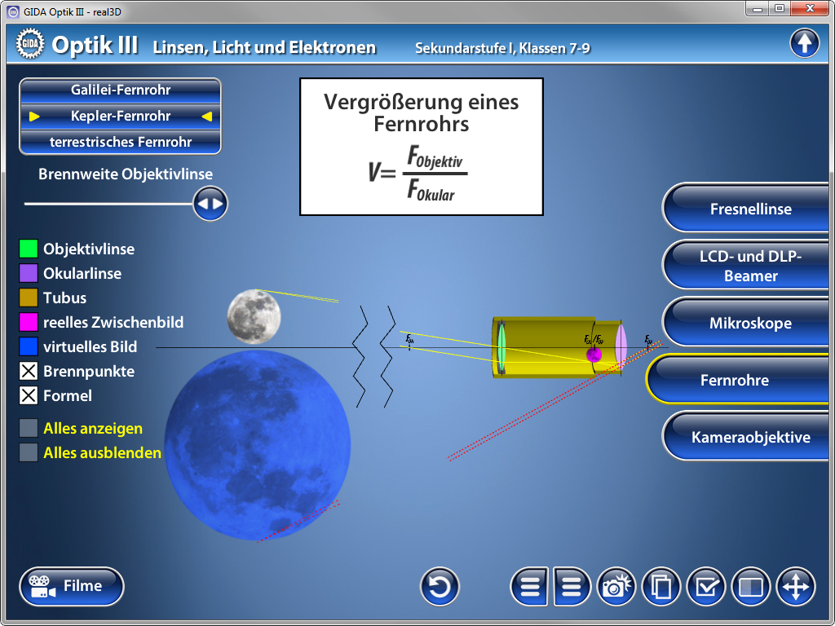This screenshot has height=626, width=835.
Task: Open the Mikroskope section
Action: coord(750,324)
